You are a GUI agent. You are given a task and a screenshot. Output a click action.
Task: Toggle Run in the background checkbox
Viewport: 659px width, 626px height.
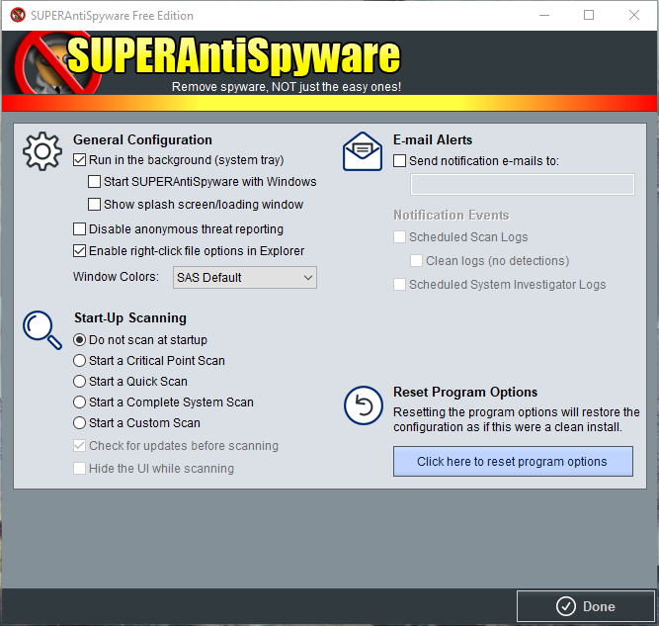(79, 160)
